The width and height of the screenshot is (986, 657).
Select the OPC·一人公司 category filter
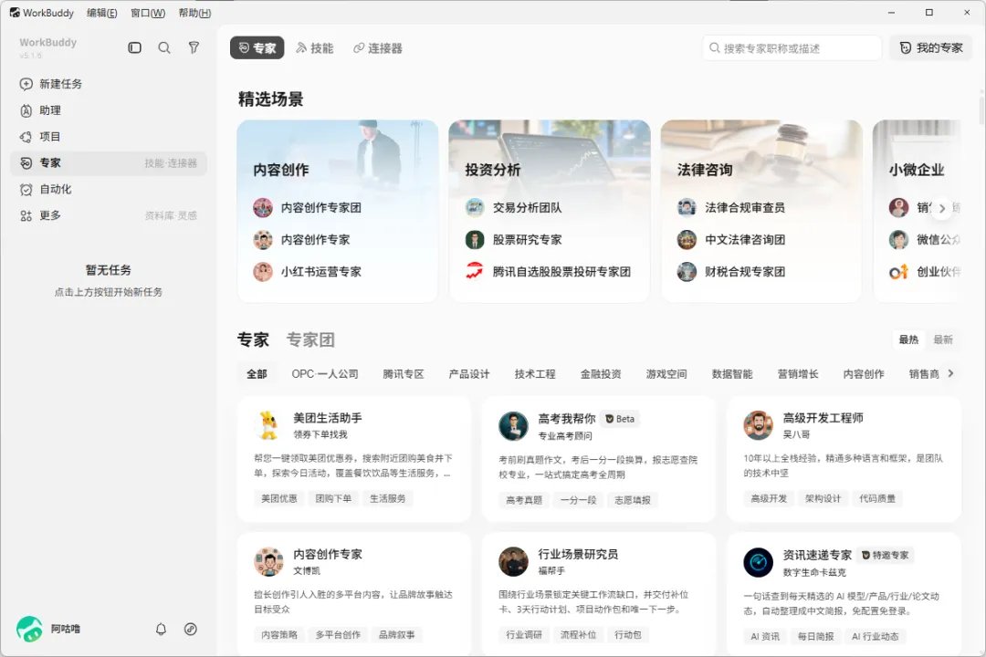325,374
